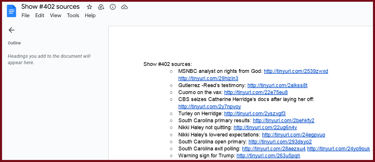
Task: Open the Help menu
Action: [90, 15]
